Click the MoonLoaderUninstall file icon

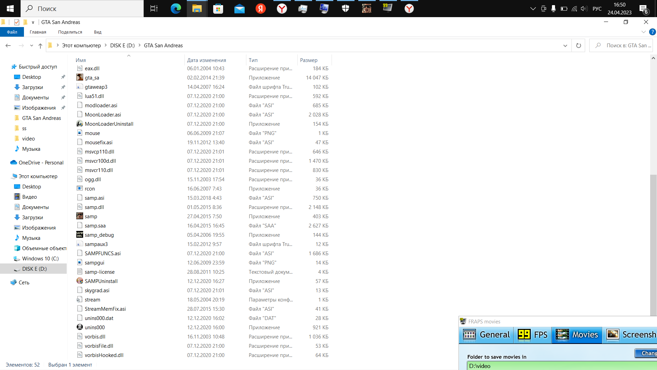click(80, 124)
